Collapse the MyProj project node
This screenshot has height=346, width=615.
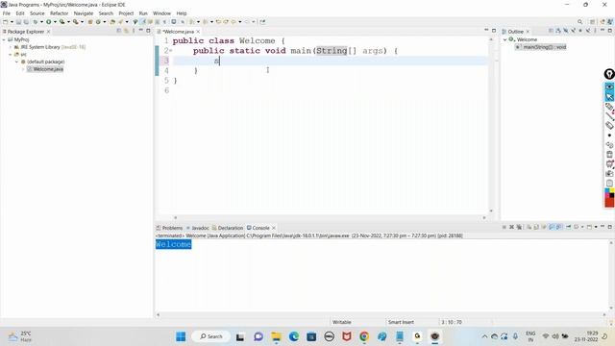(x=4, y=39)
